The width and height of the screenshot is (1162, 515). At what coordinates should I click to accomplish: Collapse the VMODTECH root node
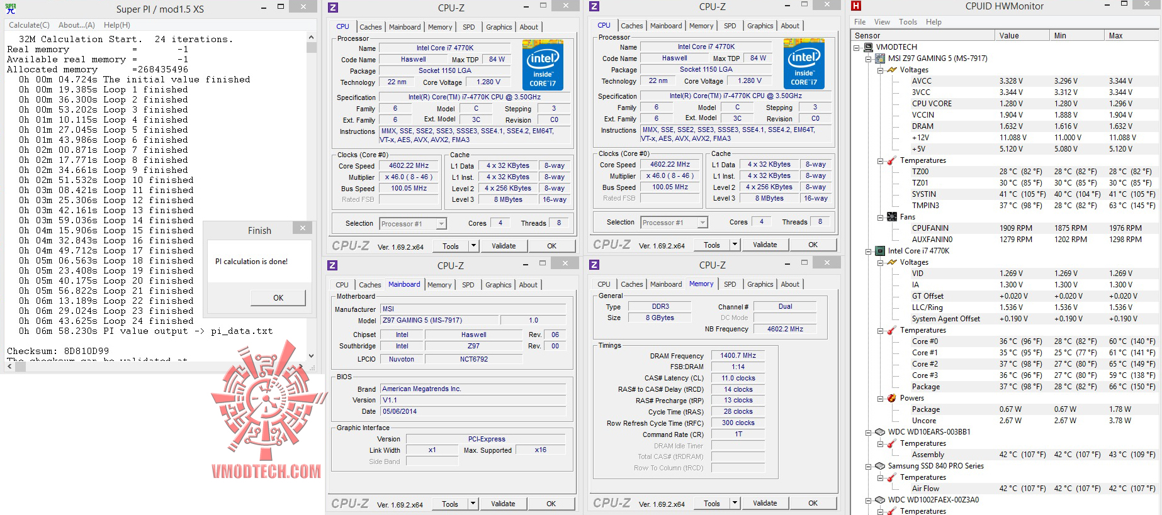click(857, 48)
